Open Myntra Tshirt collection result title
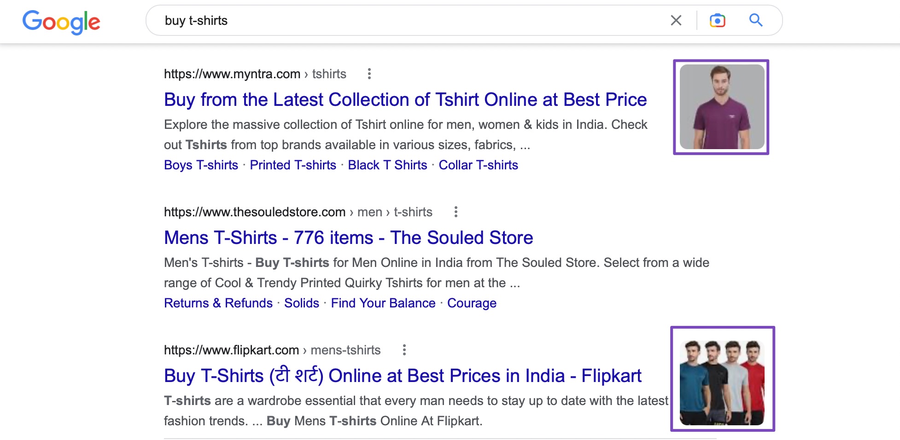 (405, 100)
